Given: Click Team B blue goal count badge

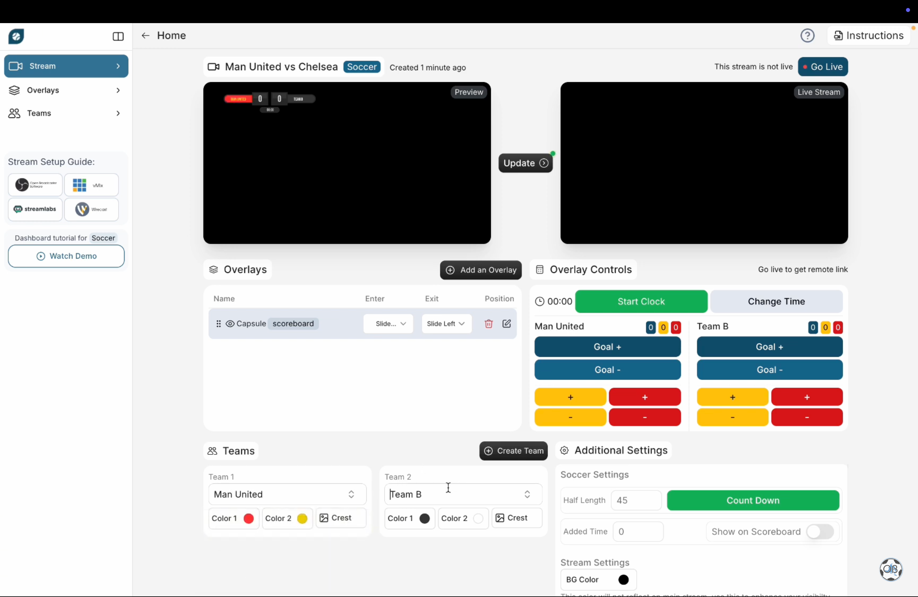Looking at the screenshot, I should point(813,328).
